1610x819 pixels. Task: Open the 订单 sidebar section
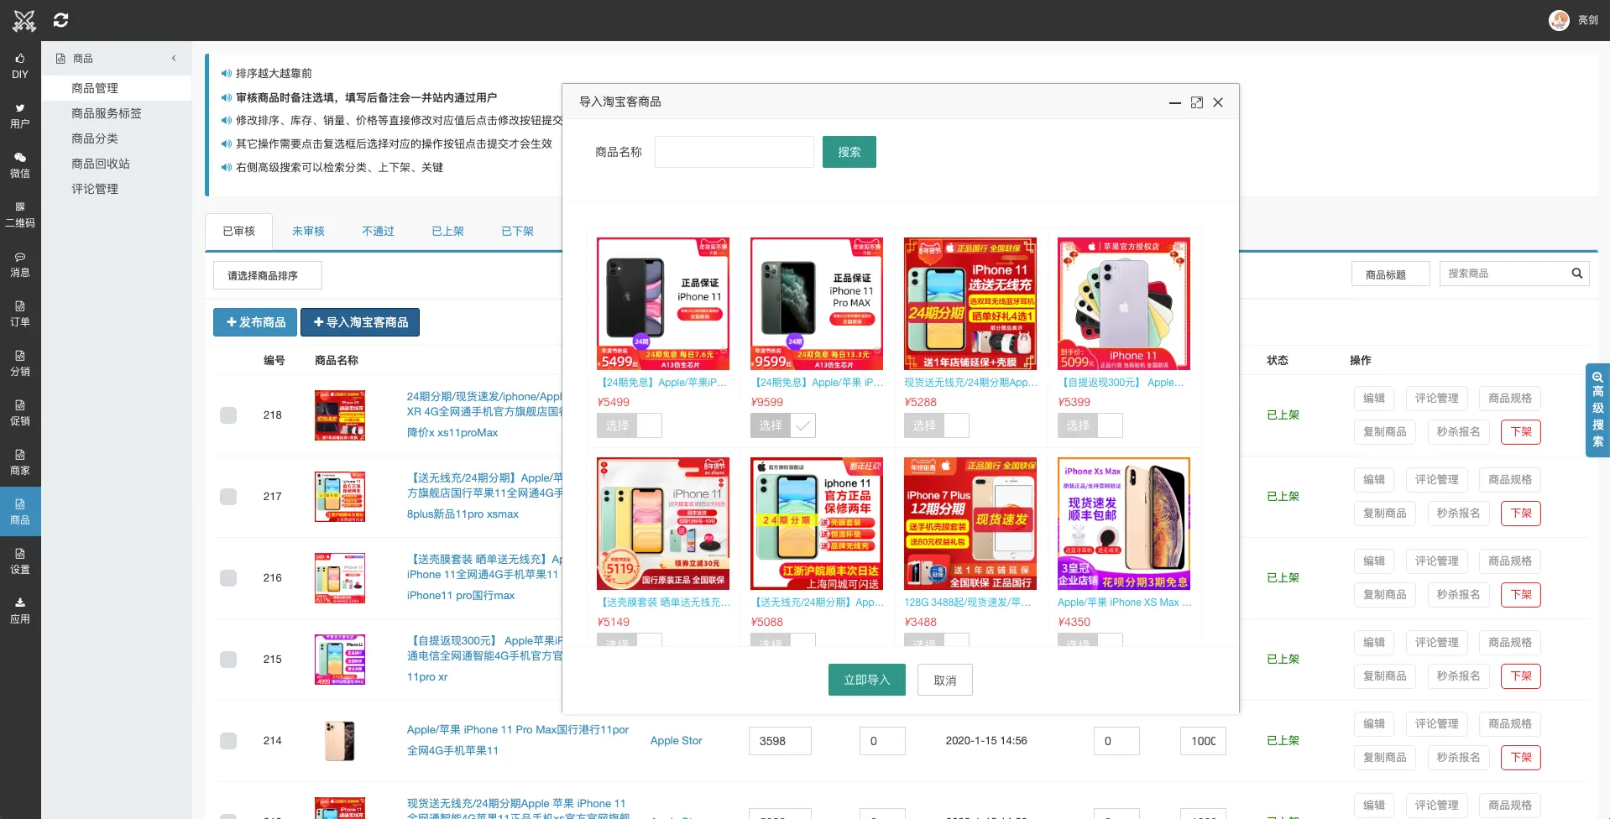(20, 314)
